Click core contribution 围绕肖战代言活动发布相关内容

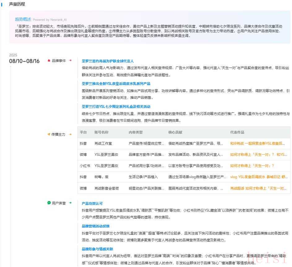tap(196, 188)
